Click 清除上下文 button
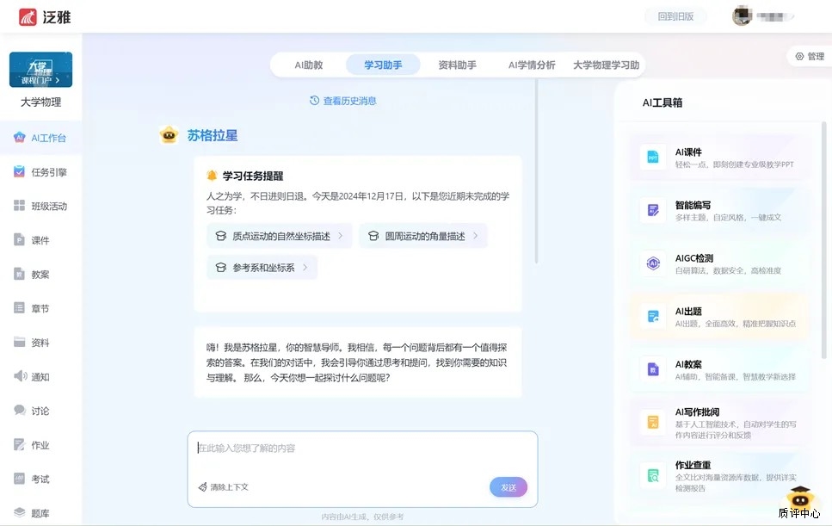The height and width of the screenshot is (526, 832). tap(224, 486)
